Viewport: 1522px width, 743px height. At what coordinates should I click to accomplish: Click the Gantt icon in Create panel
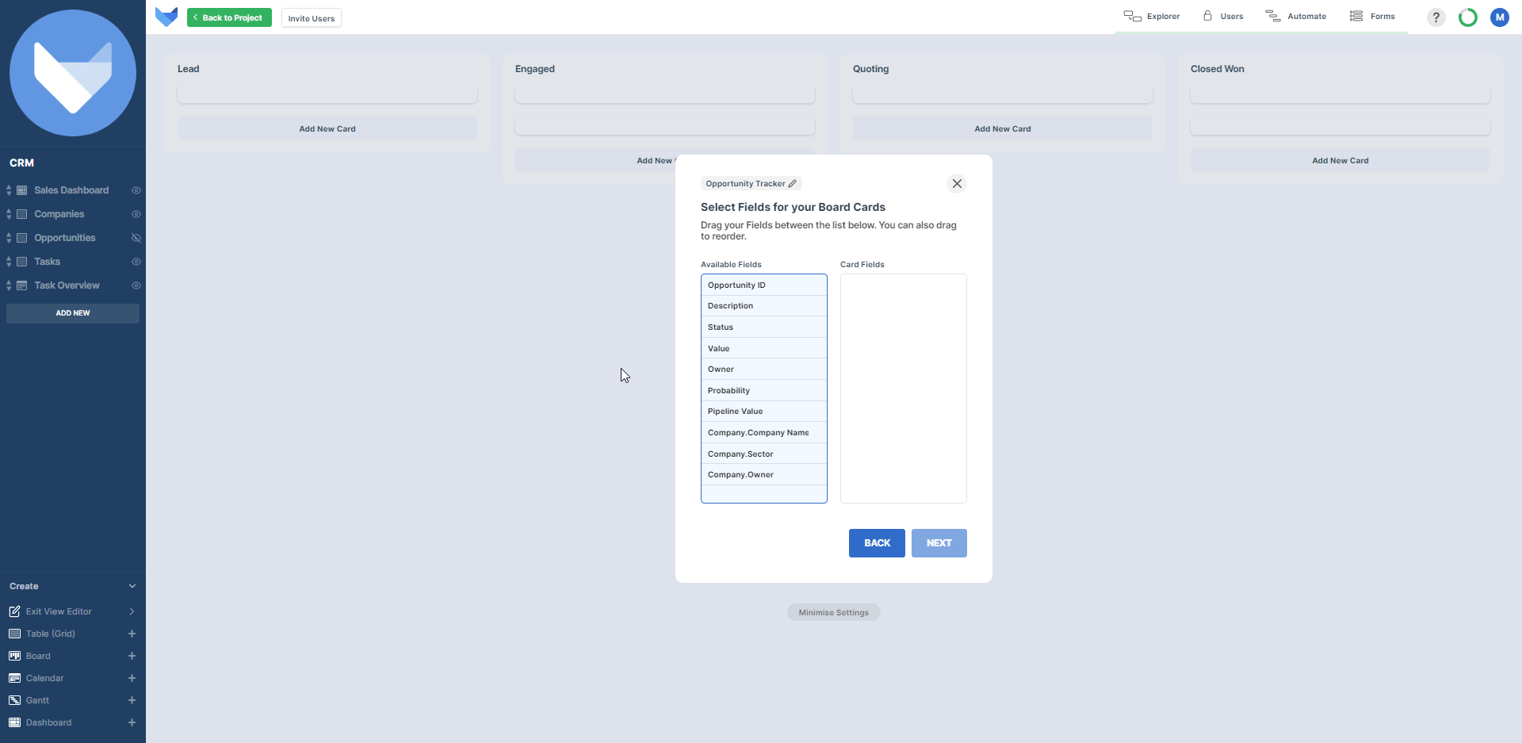[x=14, y=700]
